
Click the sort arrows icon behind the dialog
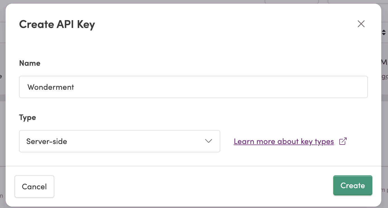point(384,32)
